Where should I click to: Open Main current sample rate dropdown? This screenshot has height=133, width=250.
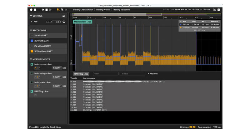tap(57, 68)
